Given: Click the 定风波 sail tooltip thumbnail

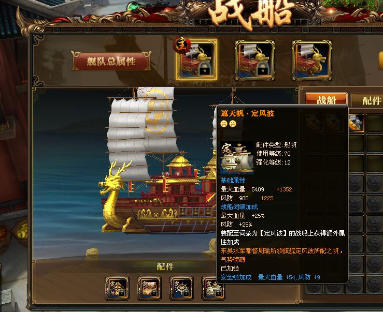Looking at the screenshot, I should [237, 158].
